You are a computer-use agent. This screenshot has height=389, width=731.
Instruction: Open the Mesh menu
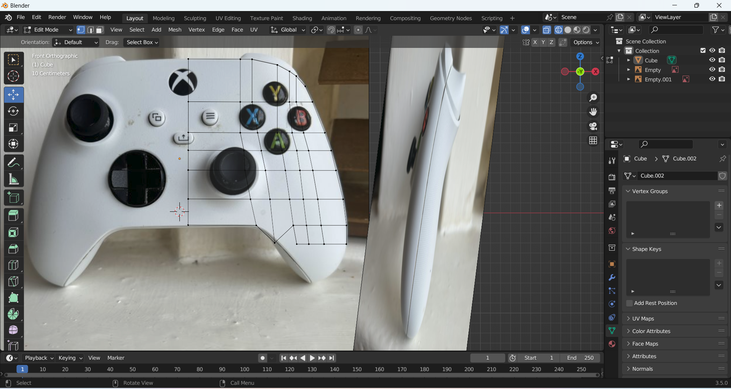click(x=175, y=30)
